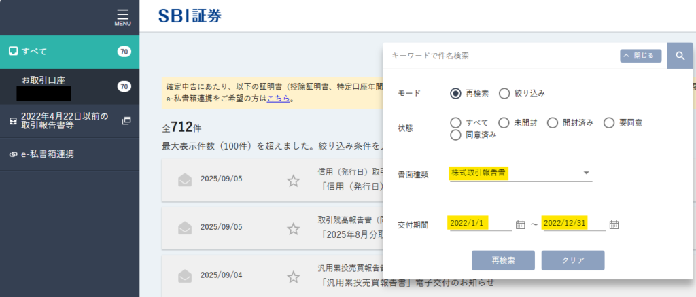Click the keyword subject search field
Image resolution: width=696 pixels, height=297 pixels.
[502, 56]
